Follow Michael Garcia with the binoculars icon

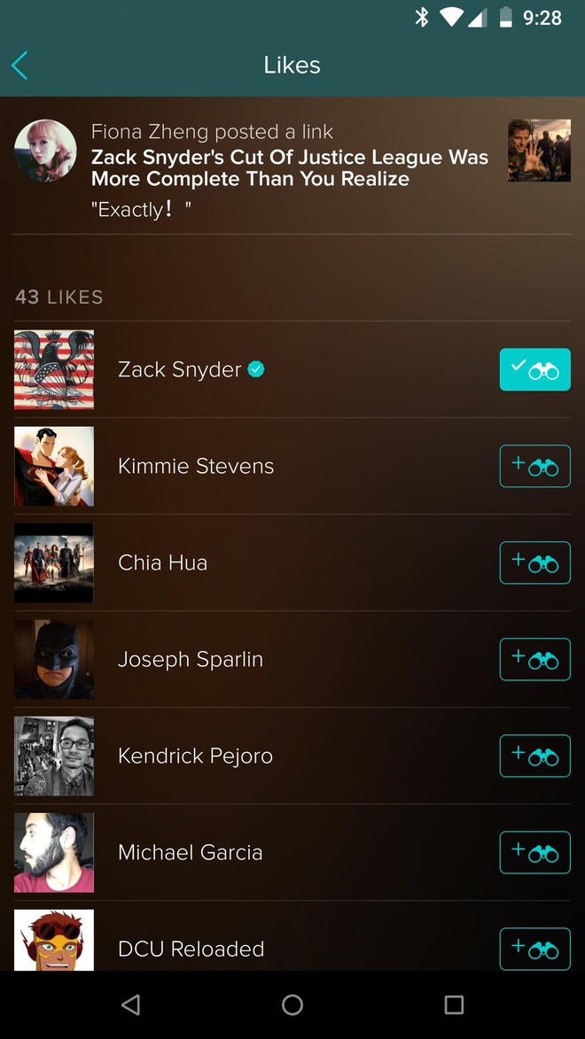(x=534, y=853)
